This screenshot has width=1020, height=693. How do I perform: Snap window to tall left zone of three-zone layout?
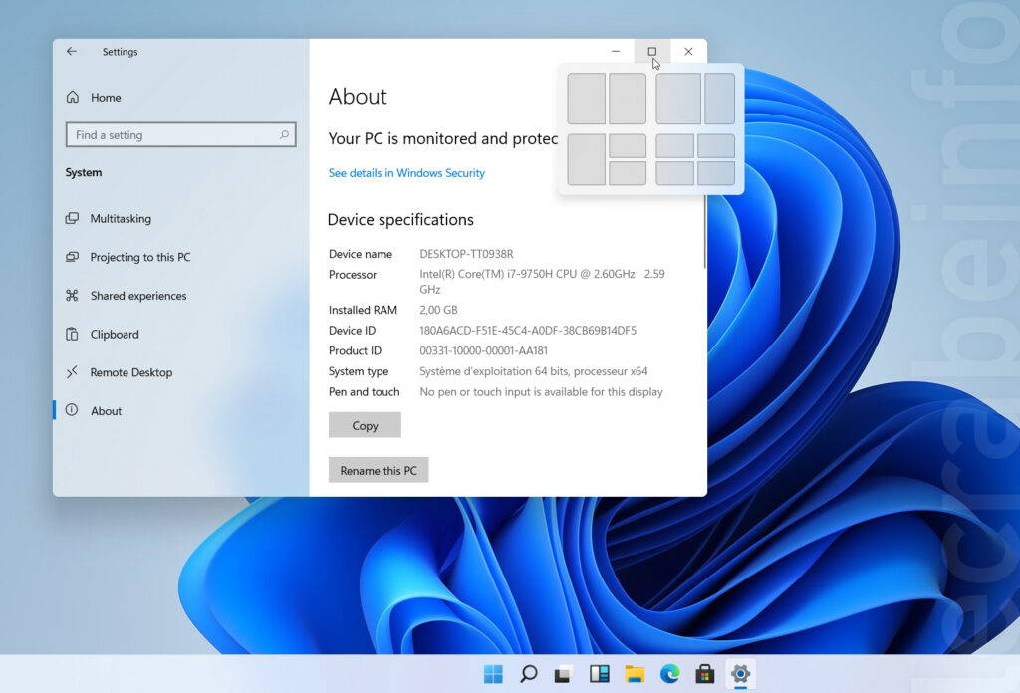586,159
